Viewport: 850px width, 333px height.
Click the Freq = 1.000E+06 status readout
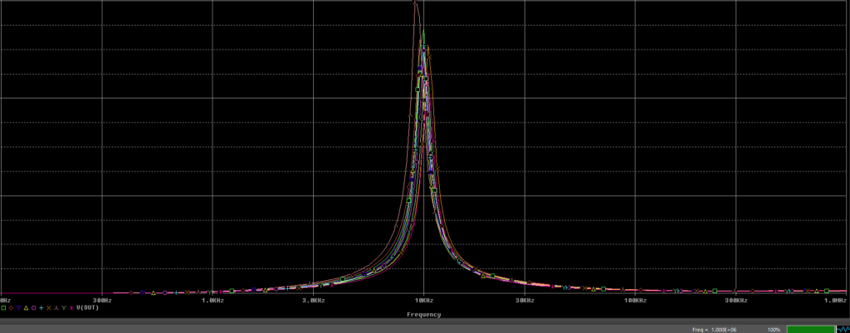[x=714, y=330]
